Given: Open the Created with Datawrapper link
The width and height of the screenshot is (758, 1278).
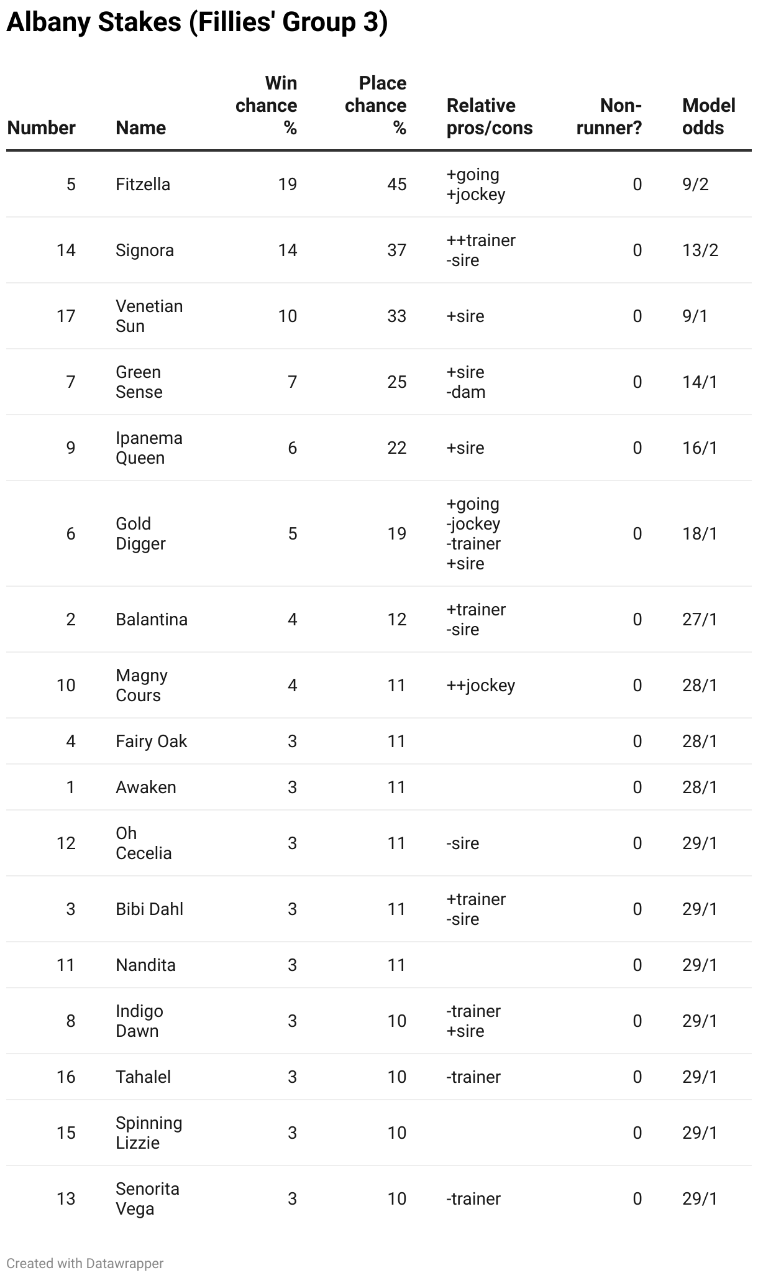Looking at the screenshot, I should tap(85, 1263).
